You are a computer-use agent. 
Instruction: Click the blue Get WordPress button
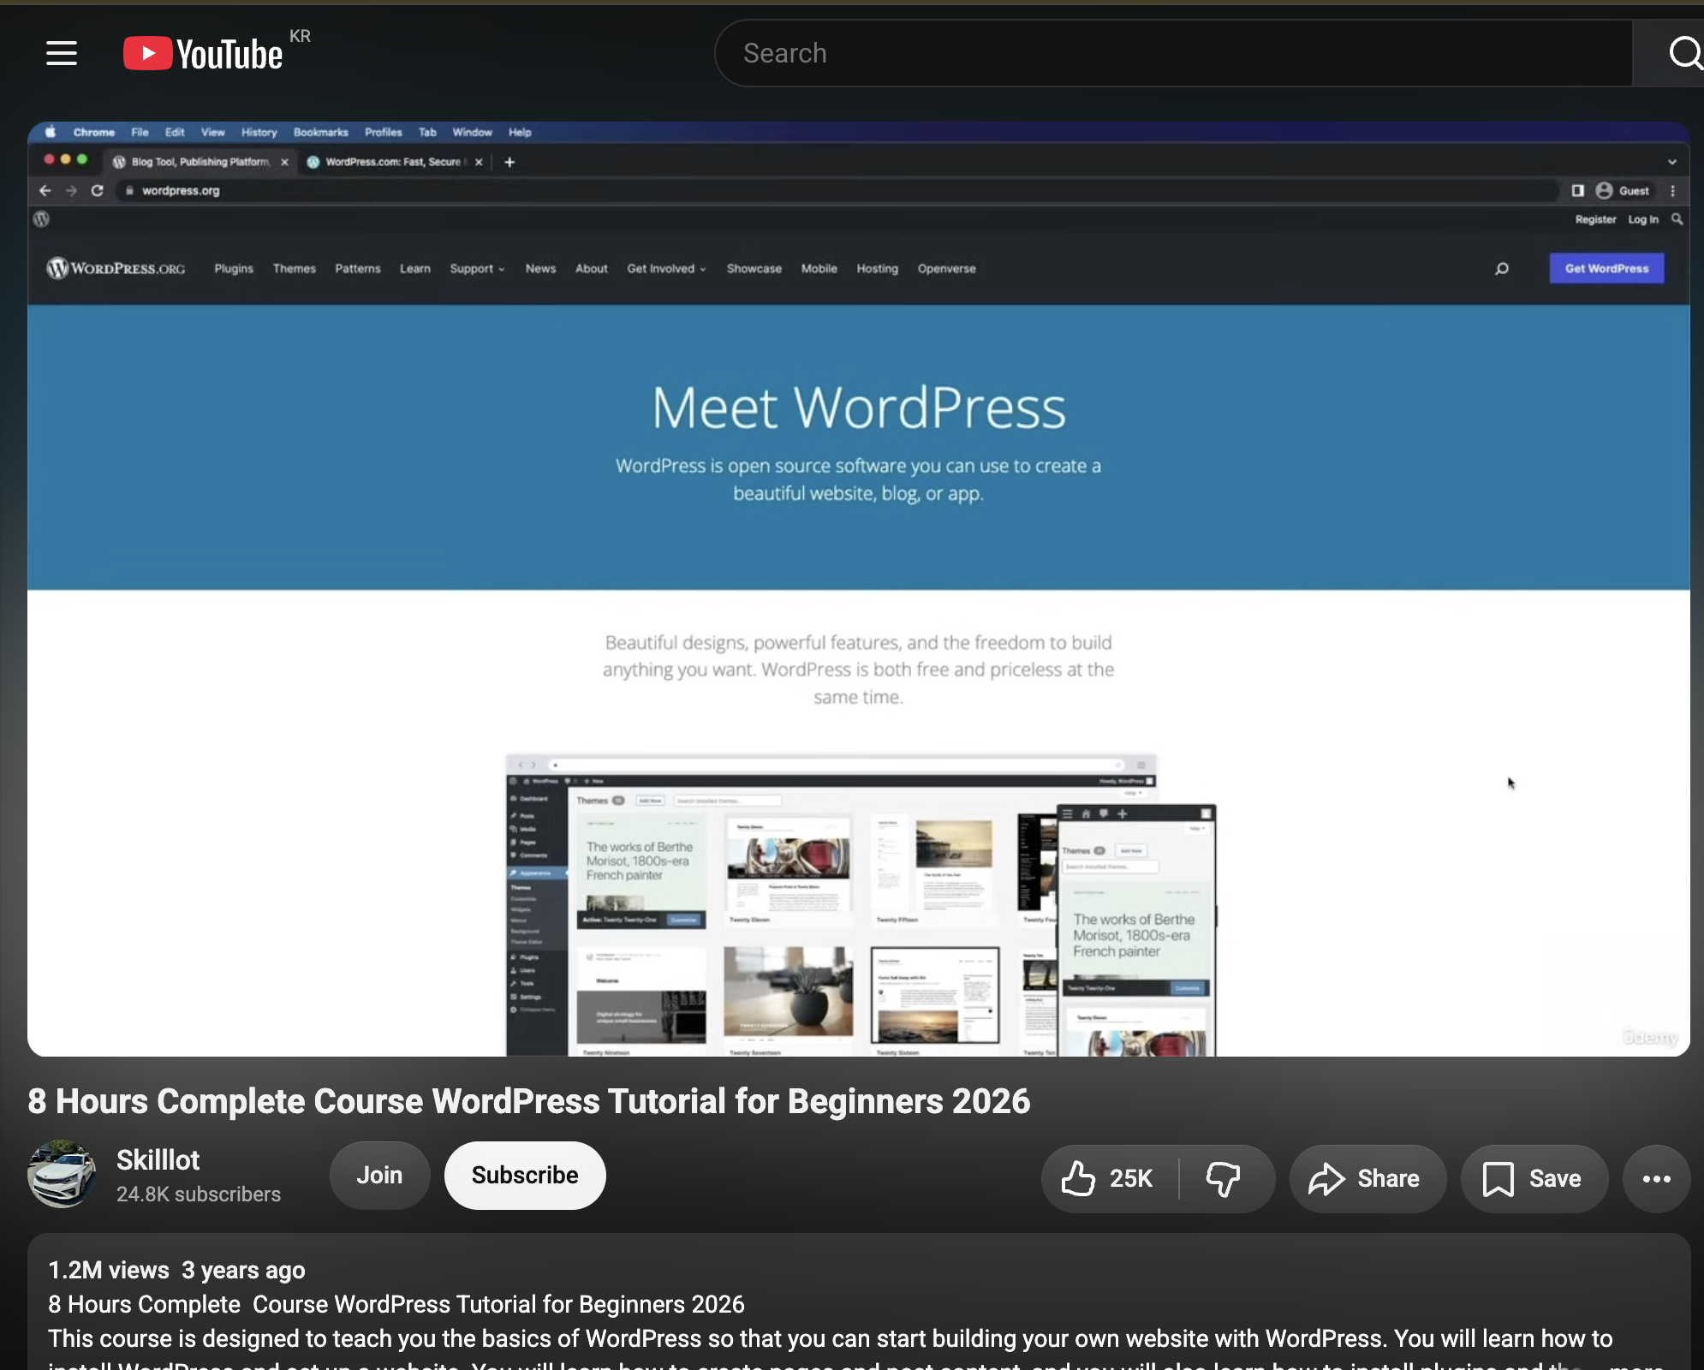coord(1606,268)
